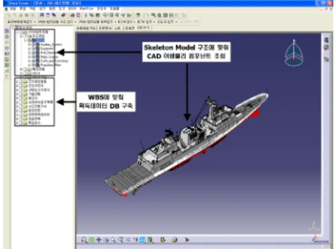Tick the checkbox beside Outfit_and_Furnishings

(33, 61)
